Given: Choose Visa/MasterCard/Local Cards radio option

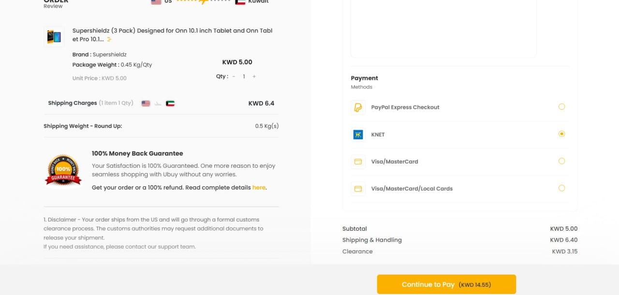Looking at the screenshot, I should click(x=561, y=188).
